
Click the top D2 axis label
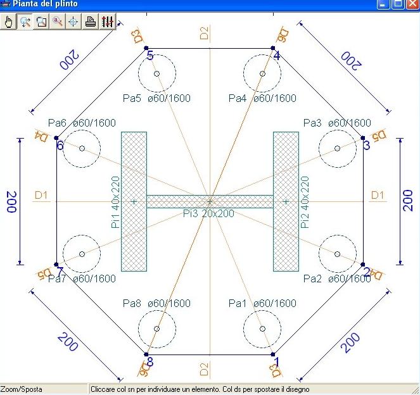point(204,33)
